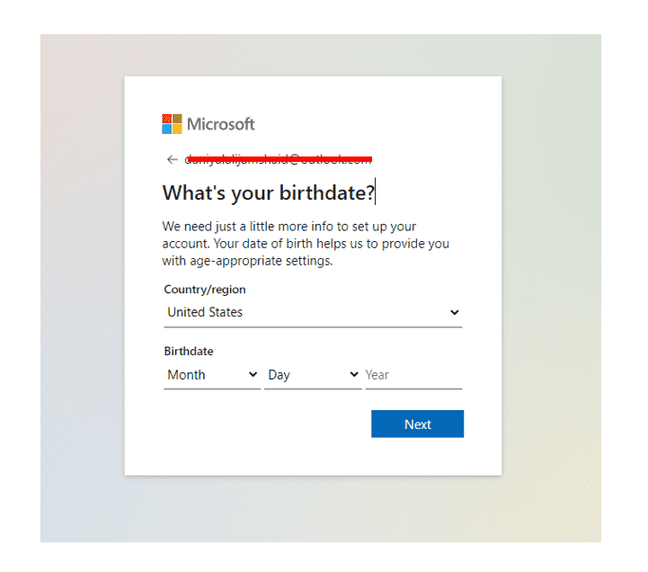Click the Country/region dropdown chevron arrow
This screenshot has width=648, height=572.
(455, 313)
